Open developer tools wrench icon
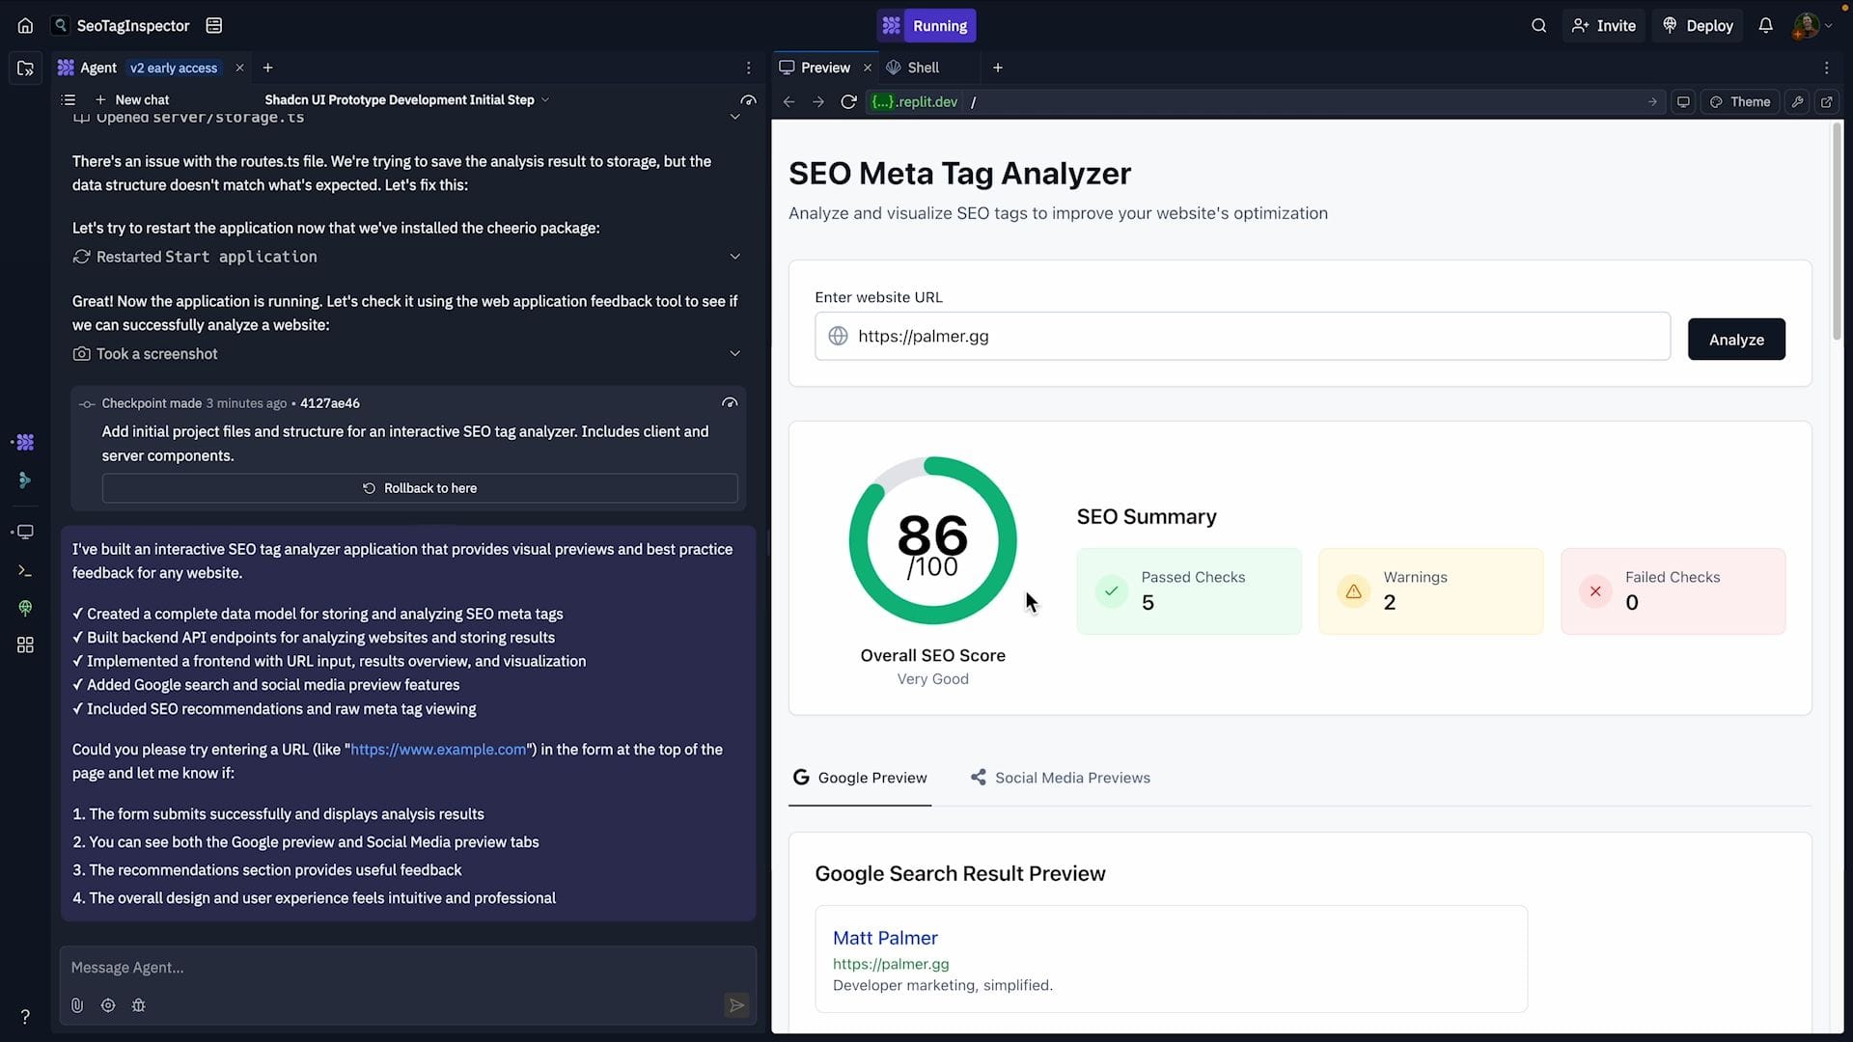The width and height of the screenshot is (1853, 1042). click(x=1796, y=102)
